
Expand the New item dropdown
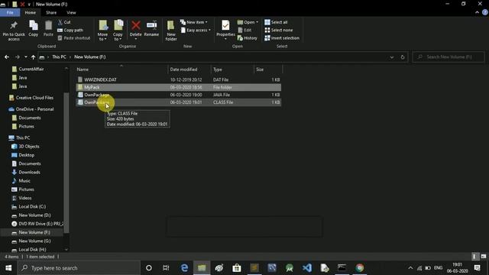click(x=193, y=22)
